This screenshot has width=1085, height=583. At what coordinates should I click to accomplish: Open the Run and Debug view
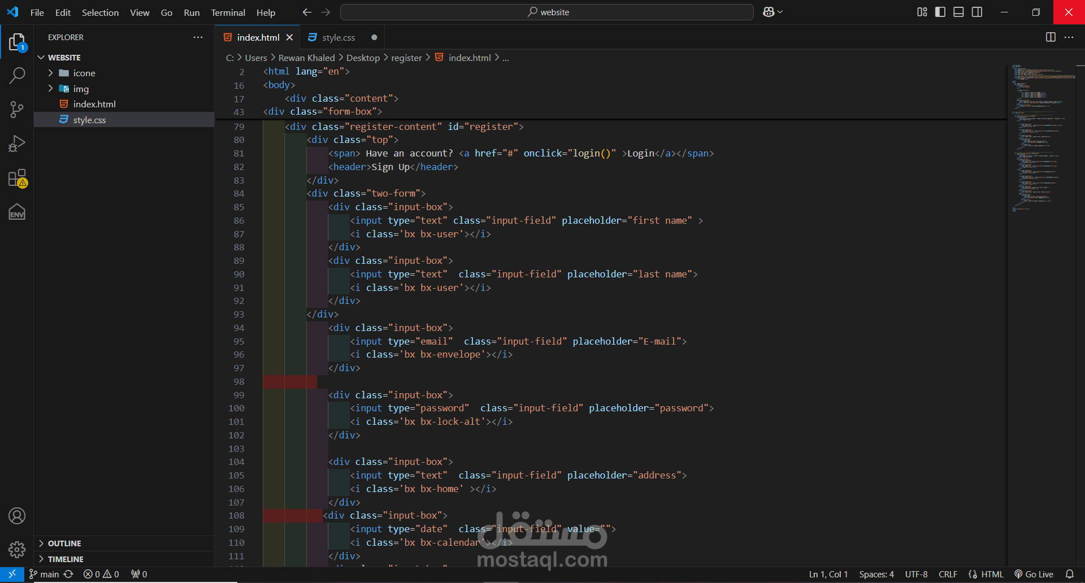point(17,143)
